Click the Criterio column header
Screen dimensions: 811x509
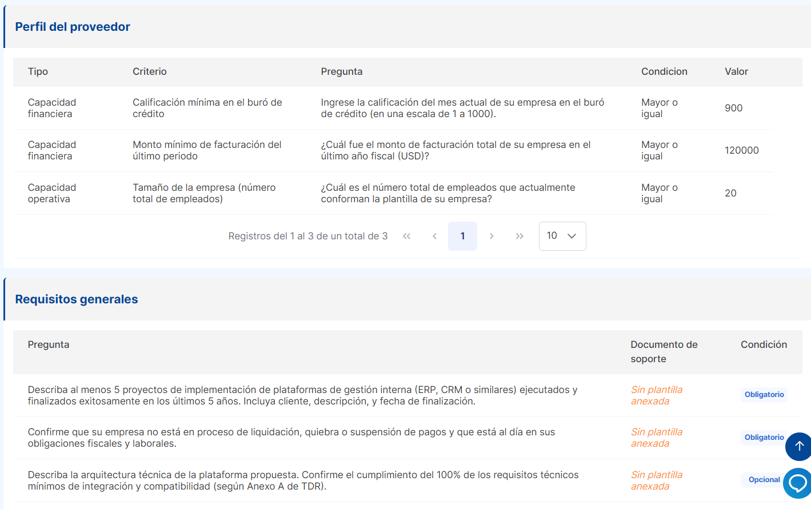point(150,71)
